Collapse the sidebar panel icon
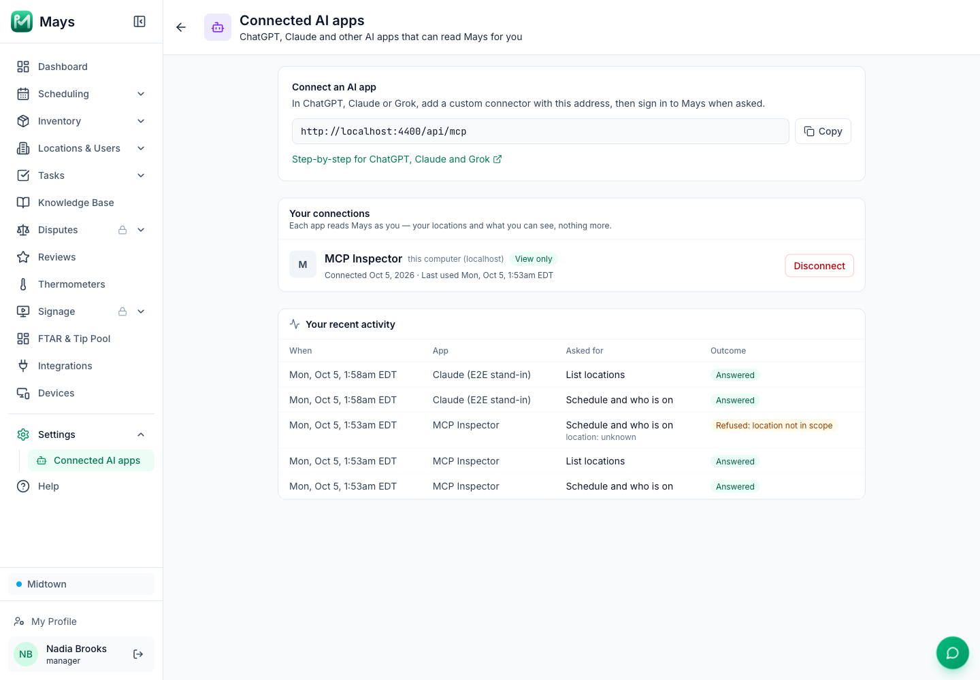Screen dimensions: 980x680 click(x=140, y=22)
